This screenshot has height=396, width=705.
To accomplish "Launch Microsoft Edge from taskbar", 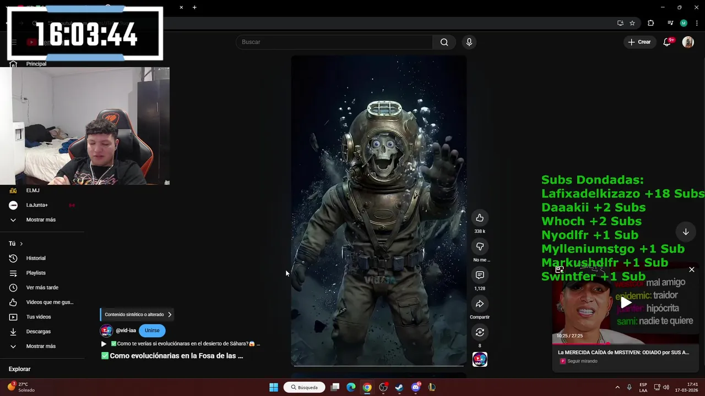I will (x=351, y=387).
